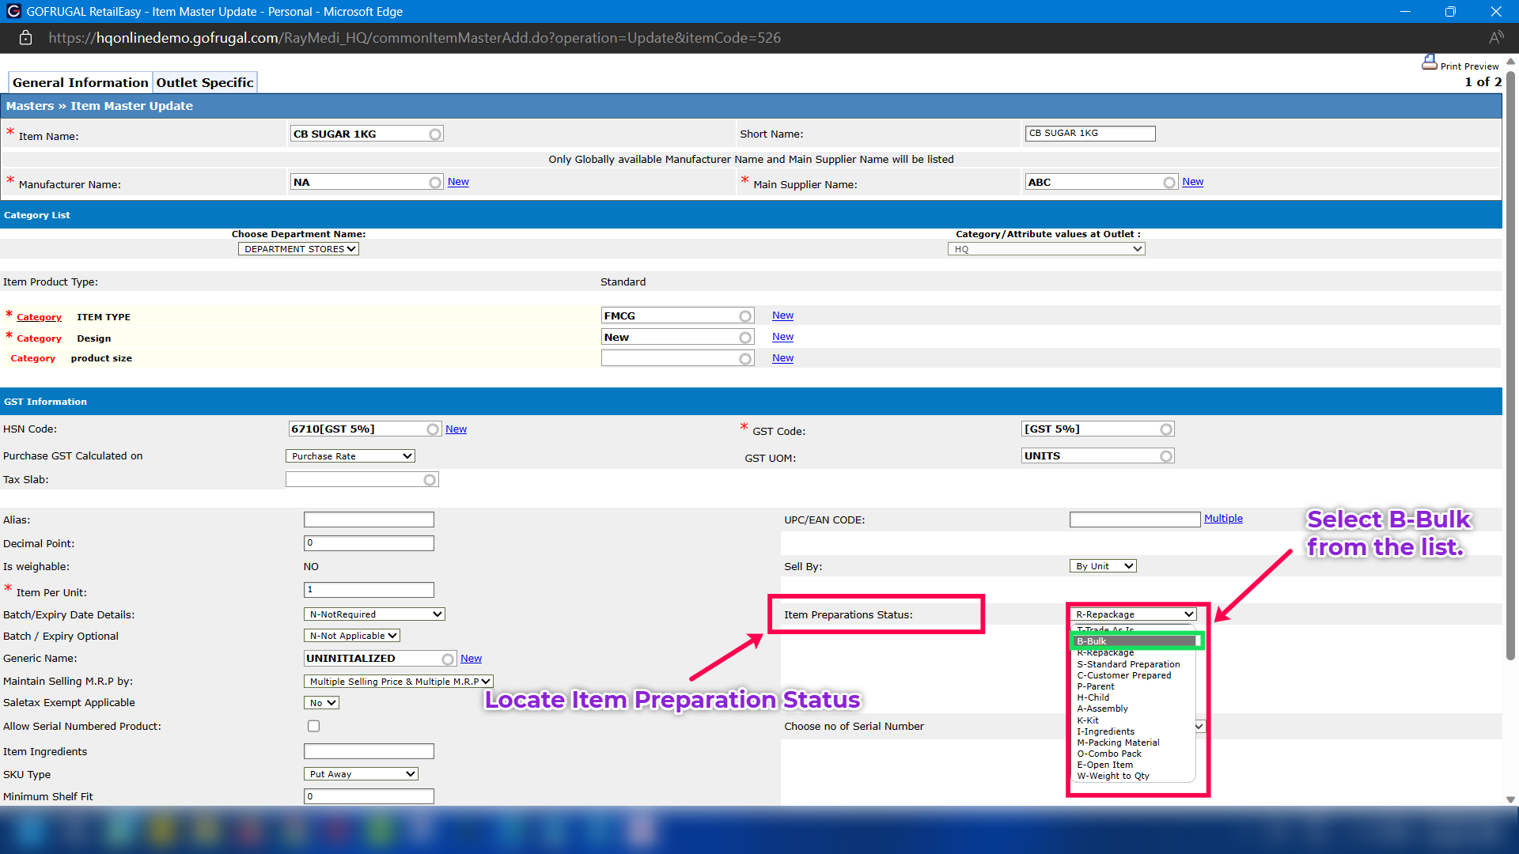The width and height of the screenshot is (1519, 854).
Task: Click the lookup circle in GST UOM field
Action: pyautogui.click(x=1166, y=456)
